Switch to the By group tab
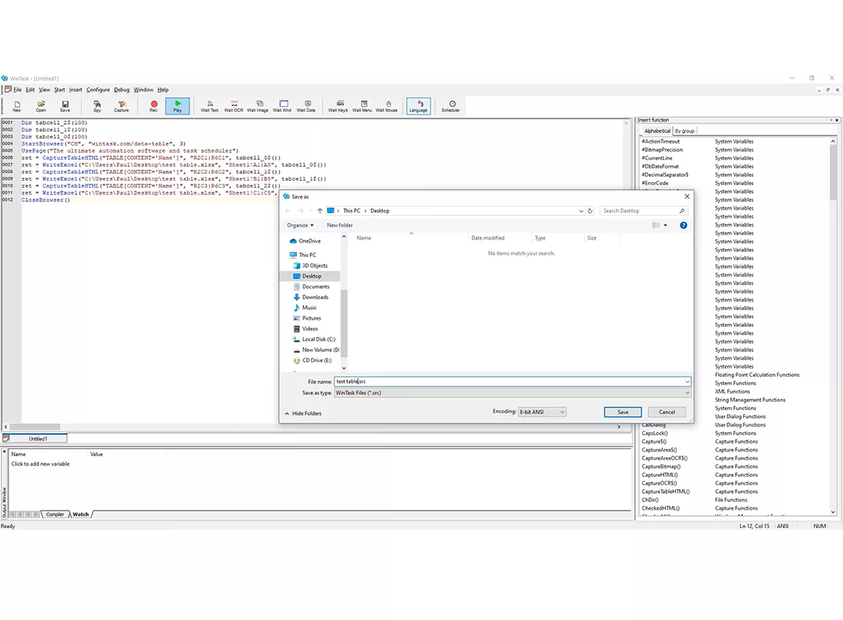The width and height of the screenshot is (843, 620). coord(684,131)
